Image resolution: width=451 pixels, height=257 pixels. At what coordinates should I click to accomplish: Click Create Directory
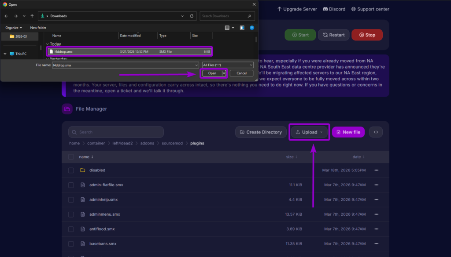point(261,132)
